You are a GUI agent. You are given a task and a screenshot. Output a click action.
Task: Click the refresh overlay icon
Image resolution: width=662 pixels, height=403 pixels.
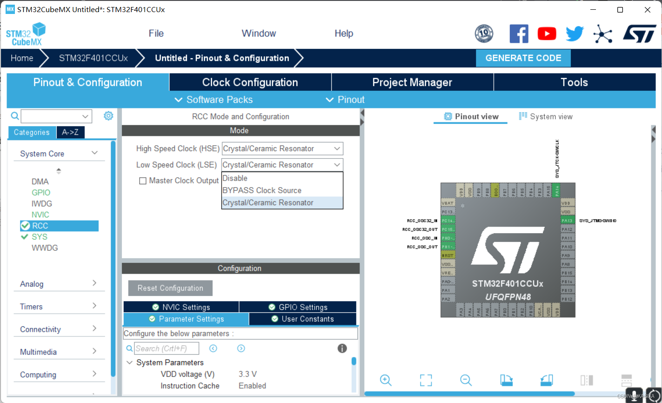point(653,395)
